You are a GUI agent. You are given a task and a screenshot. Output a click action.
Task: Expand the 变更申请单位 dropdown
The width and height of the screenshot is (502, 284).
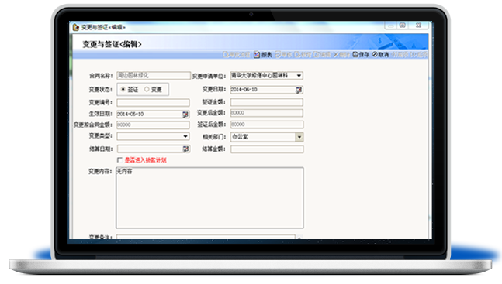pyautogui.click(x=299, y=76)
